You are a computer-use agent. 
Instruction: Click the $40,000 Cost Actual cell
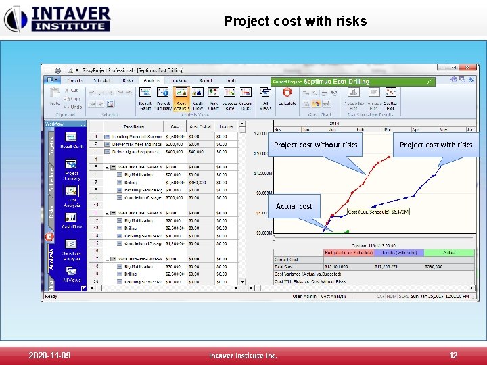(x=200, y=152)
